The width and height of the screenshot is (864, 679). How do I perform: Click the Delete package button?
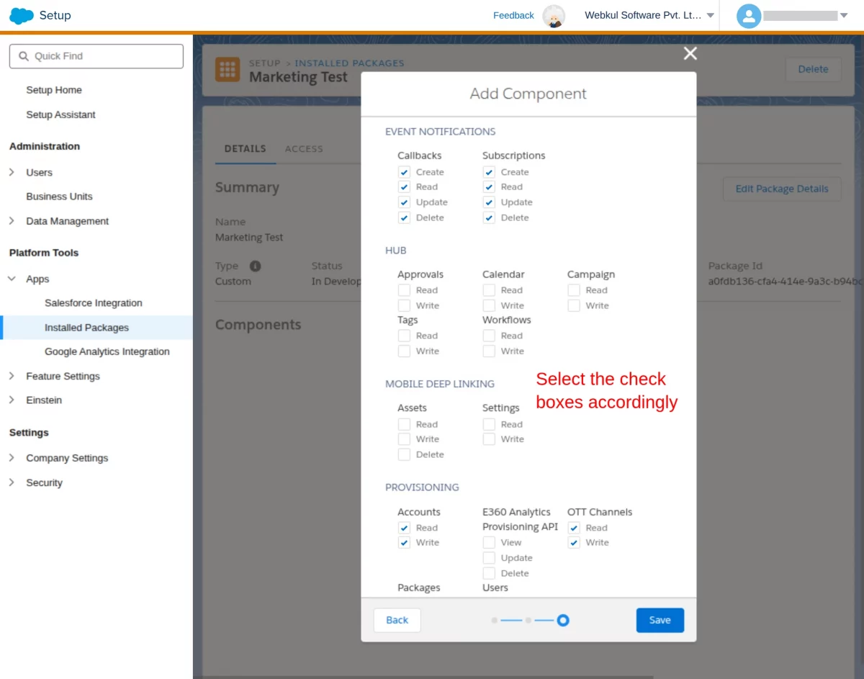[813, 69]
